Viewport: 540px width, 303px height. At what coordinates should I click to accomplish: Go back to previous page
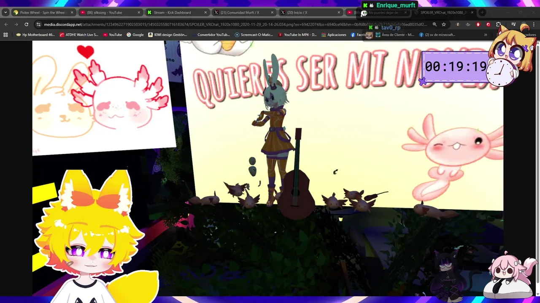6,24
